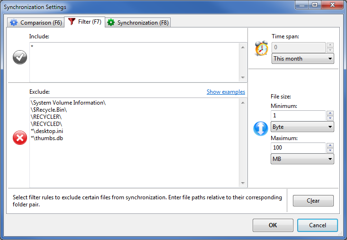Decrease Minimum file size with down arrow
Viewport: 347px width, 240px height.
[x=330, y=118]
